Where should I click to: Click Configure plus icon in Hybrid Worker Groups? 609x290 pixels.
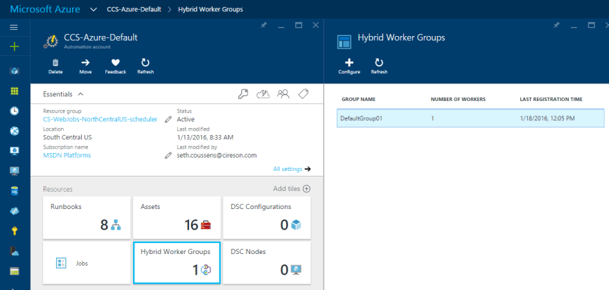tap(348, 63)
